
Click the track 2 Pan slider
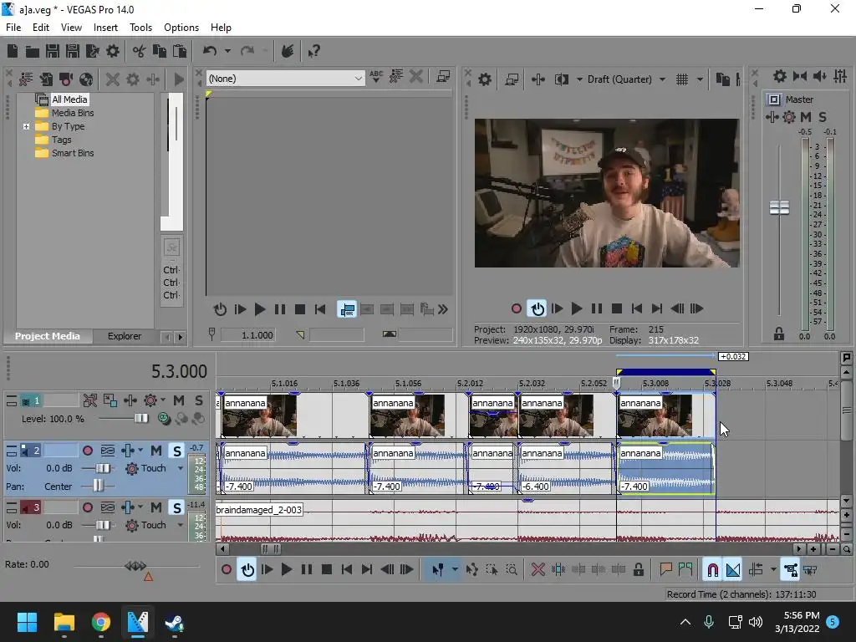point(99,487)
